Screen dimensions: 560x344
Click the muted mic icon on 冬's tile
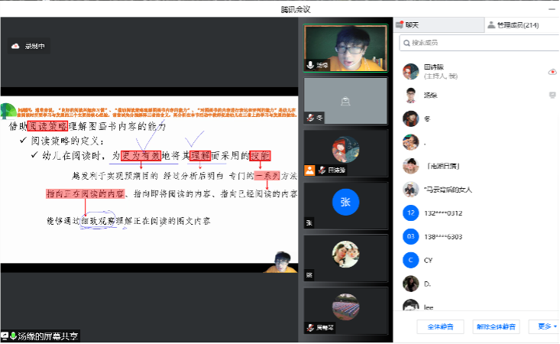coord(311,118)
